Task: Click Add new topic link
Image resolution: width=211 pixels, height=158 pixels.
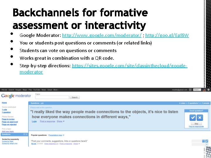Action: click(x=8, y=131)
